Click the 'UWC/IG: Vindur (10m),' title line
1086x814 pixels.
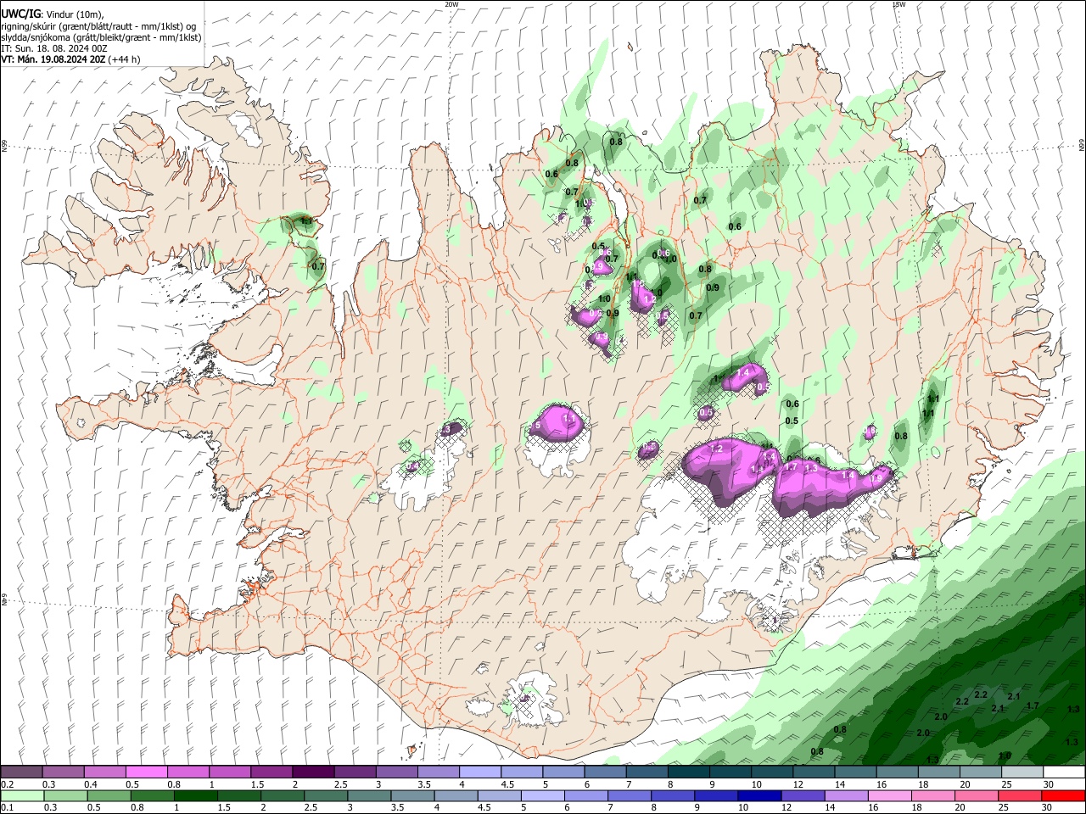coord(53,14)
